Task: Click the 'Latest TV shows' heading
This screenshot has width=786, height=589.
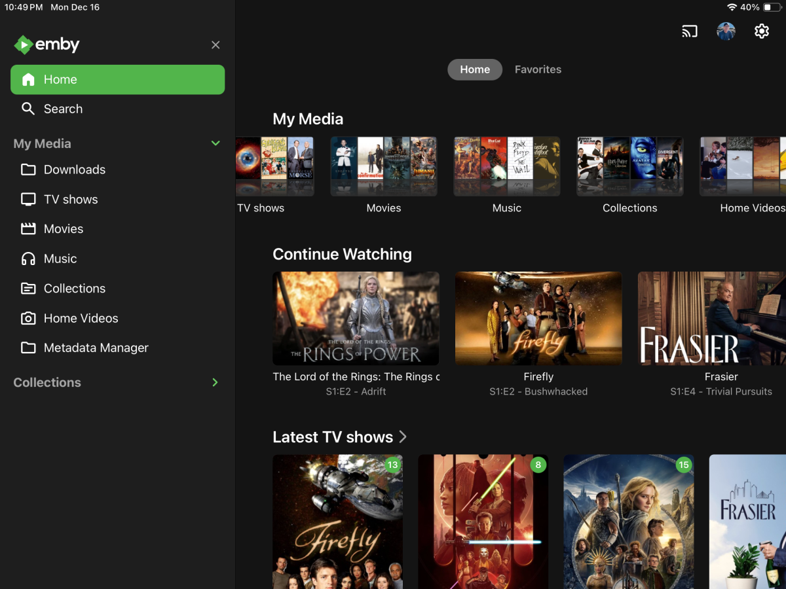Action: 333,437
